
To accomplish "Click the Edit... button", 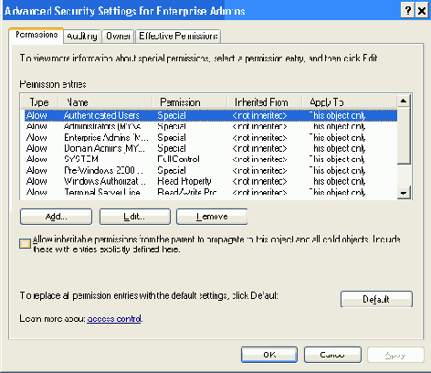I will click(x=135, y=217).
